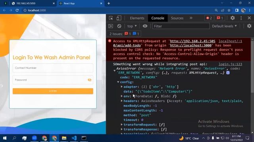The width and height of the screenshot is (254, 142).
Task: Open File Explorer from taskbar
Action: 64,138
